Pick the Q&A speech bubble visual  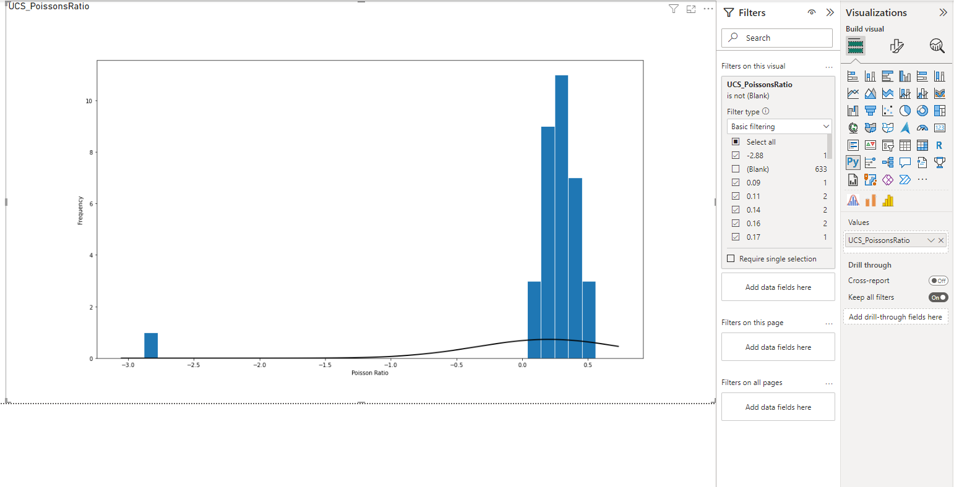pyautogui.click(x=905, y=163)
